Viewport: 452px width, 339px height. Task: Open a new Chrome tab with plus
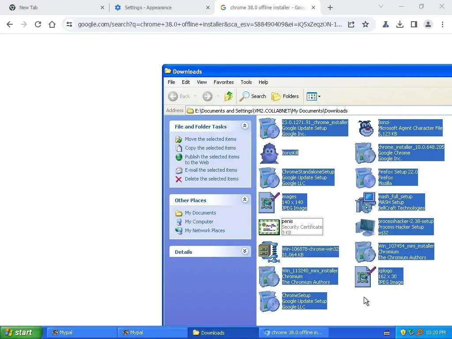click(x=330, y=8)
